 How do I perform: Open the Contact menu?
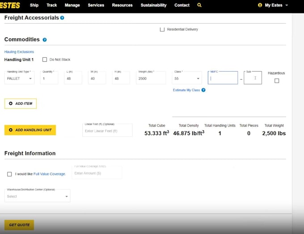182,5
